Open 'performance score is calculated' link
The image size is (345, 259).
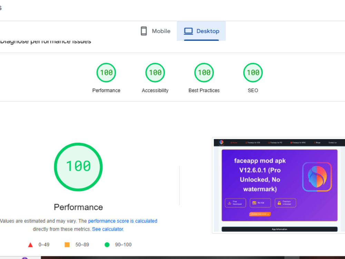[x=122, y=221]
